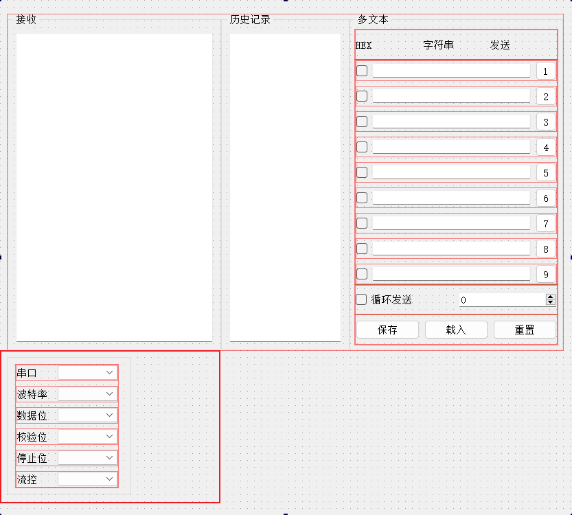Focus the string input field in row 3

pyautogui.click(x=451, y=122)
